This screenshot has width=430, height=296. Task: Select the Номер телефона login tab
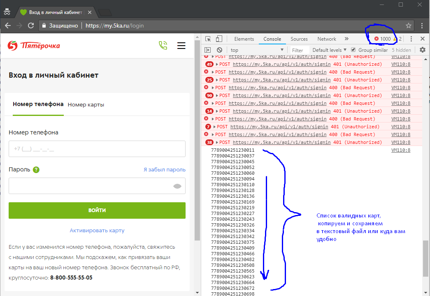click(x=38, y=104)
